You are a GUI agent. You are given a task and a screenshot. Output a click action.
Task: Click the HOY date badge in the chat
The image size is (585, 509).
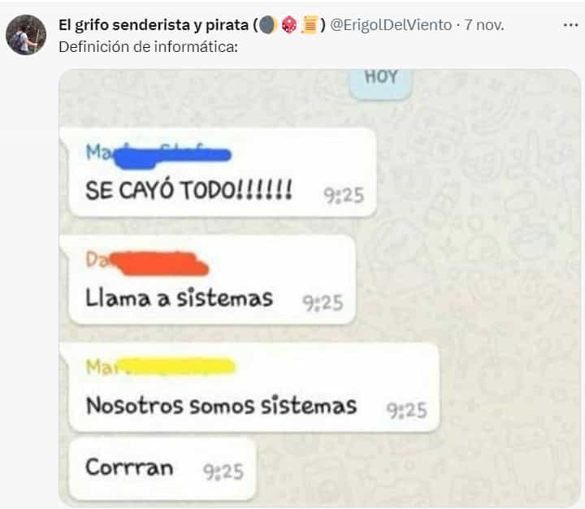coord(380,82)
